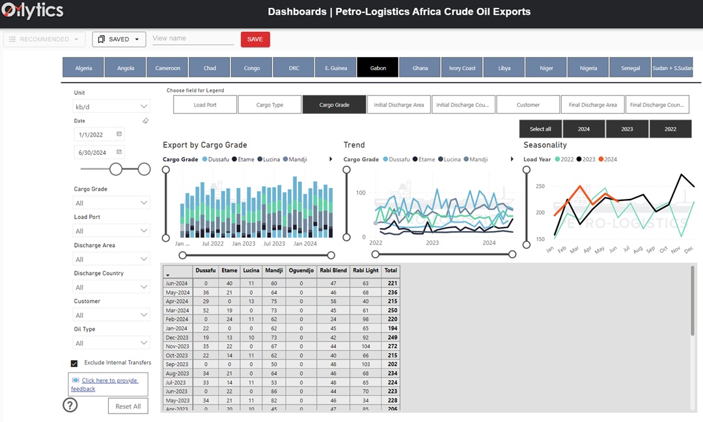
Task: Click the feedback icon beside feedback link
Action: pos(76,380)
